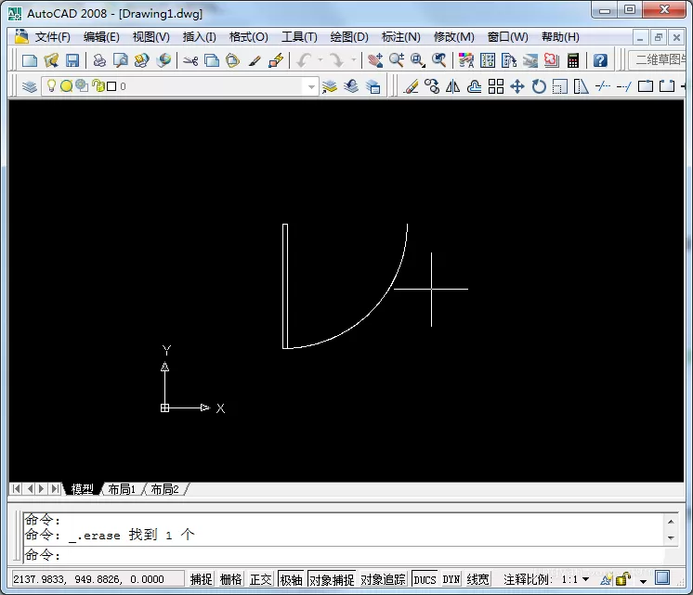Select the Mirror tool
The width and height of the screenshot is (693, 595).
[453, 86]
